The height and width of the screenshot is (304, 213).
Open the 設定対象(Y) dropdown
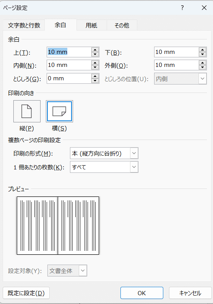[x=67, y=270]
